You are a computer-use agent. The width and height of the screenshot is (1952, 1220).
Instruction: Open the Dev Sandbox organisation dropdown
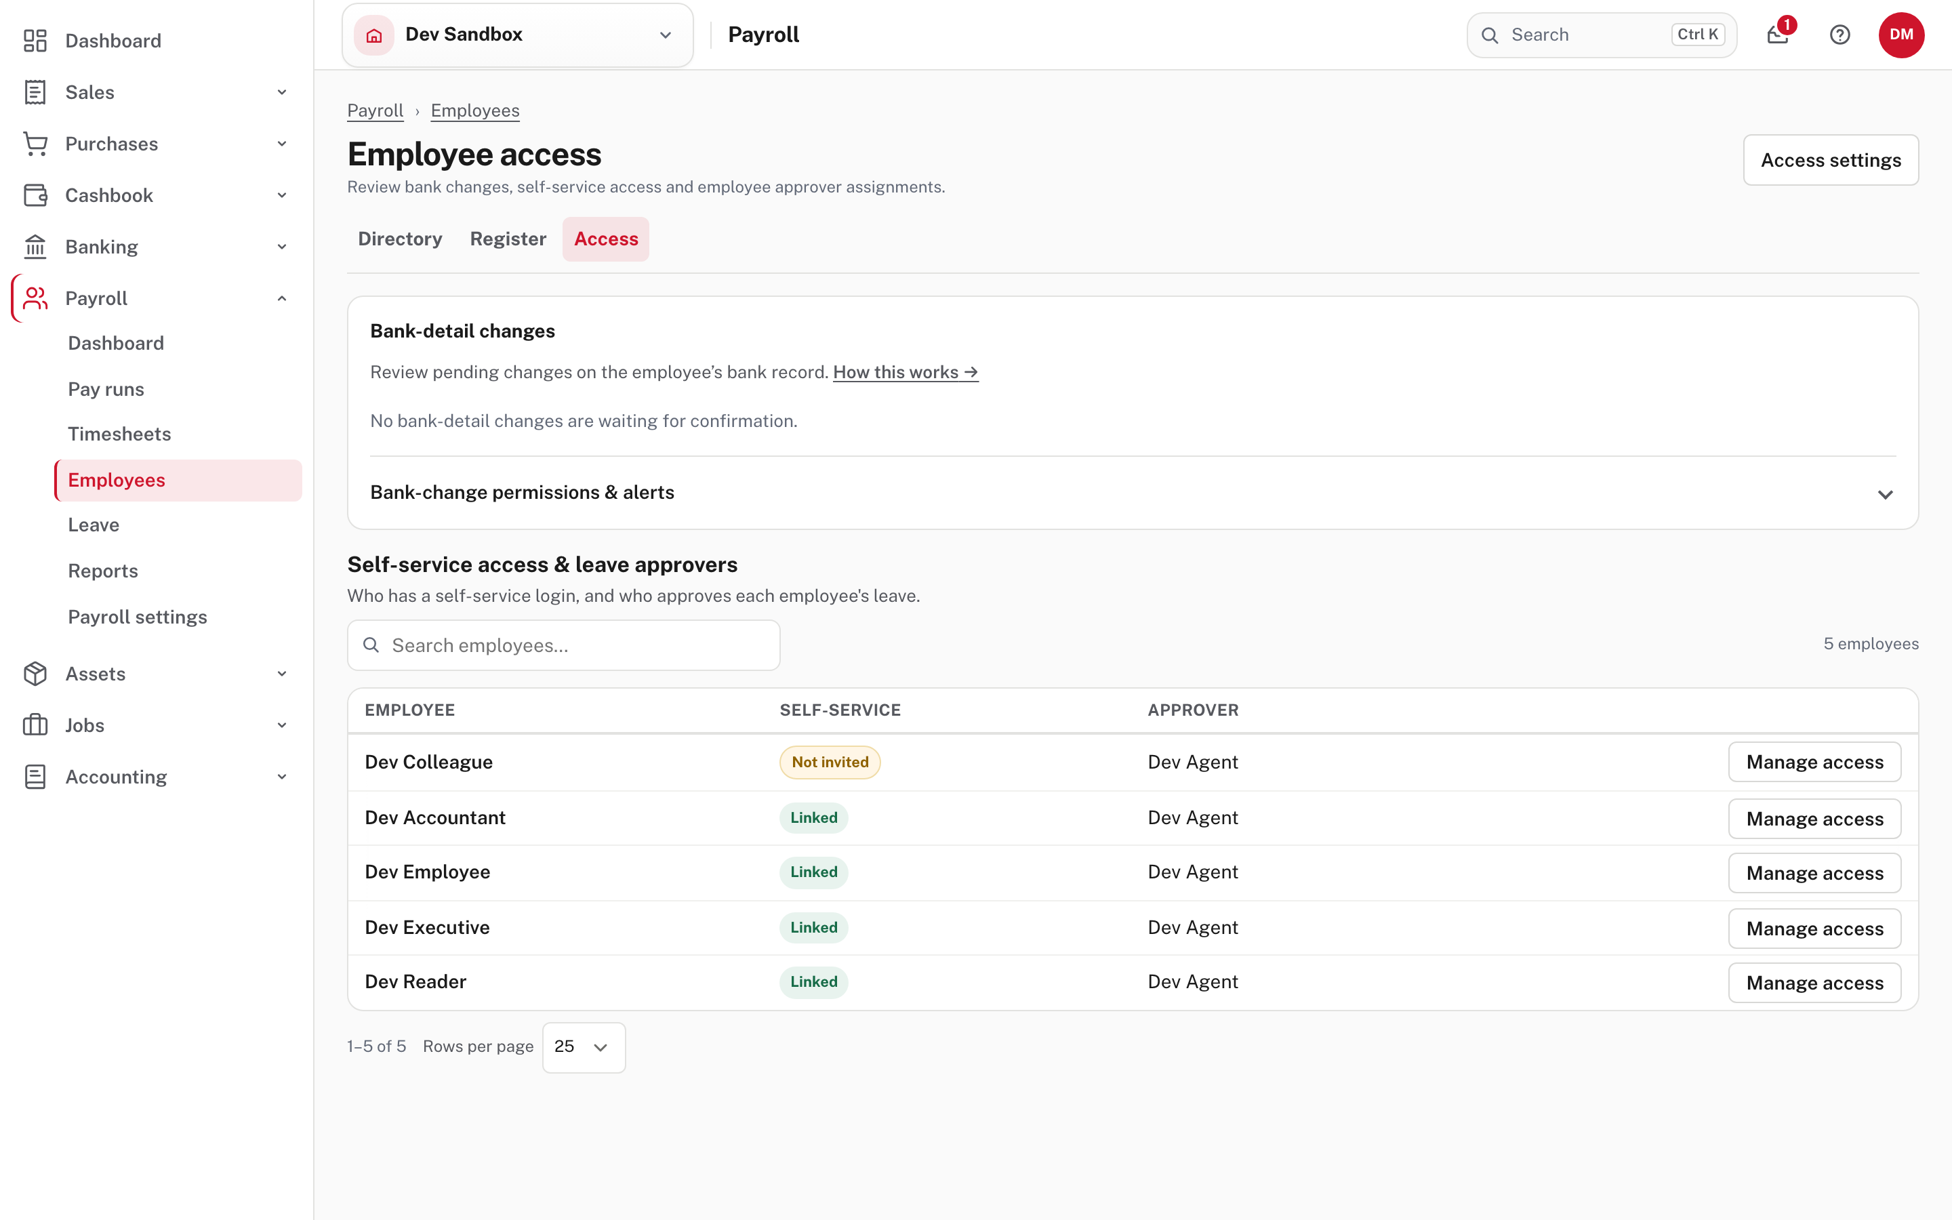pos(518,35)
